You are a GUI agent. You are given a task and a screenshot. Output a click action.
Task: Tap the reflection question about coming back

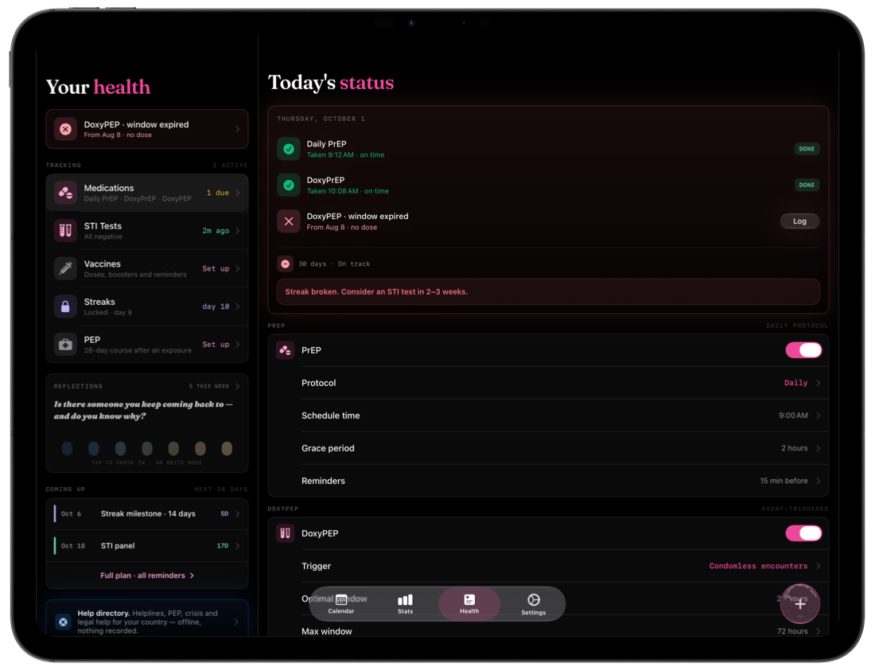(x=143, y=410)
